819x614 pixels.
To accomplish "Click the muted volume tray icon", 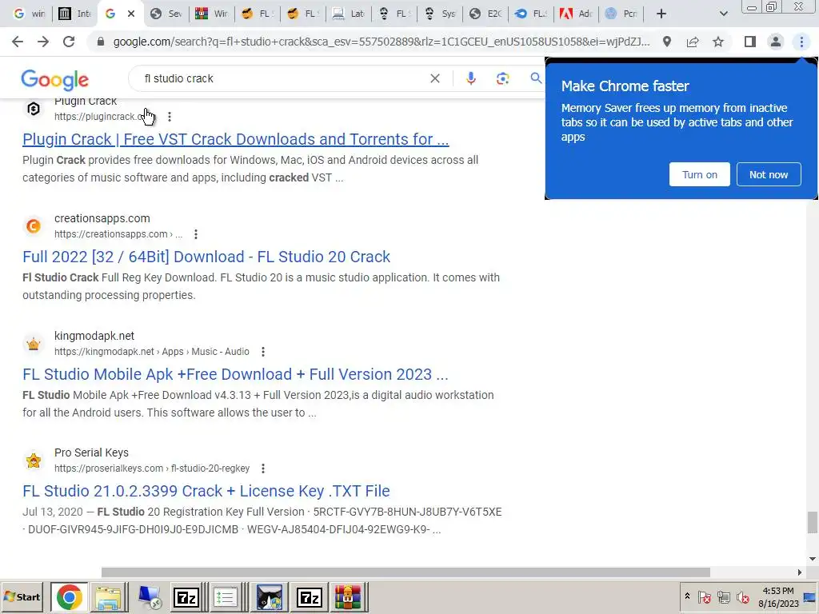I will pos(742,596).
